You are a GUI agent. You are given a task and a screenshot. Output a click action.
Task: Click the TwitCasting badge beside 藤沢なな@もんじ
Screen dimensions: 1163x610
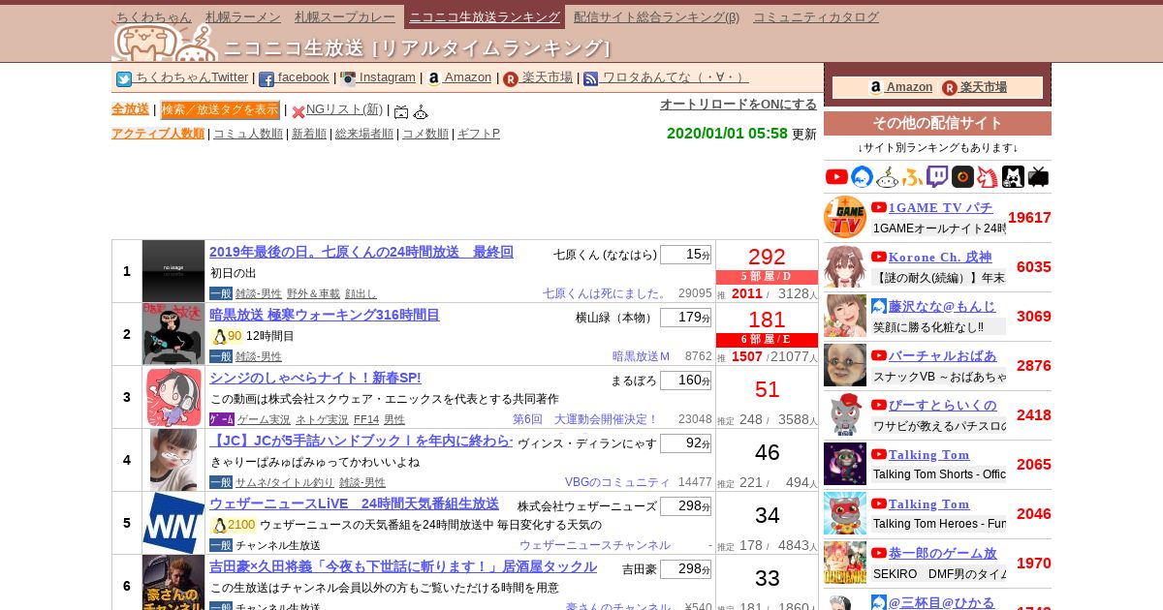(x=879, y=306)
